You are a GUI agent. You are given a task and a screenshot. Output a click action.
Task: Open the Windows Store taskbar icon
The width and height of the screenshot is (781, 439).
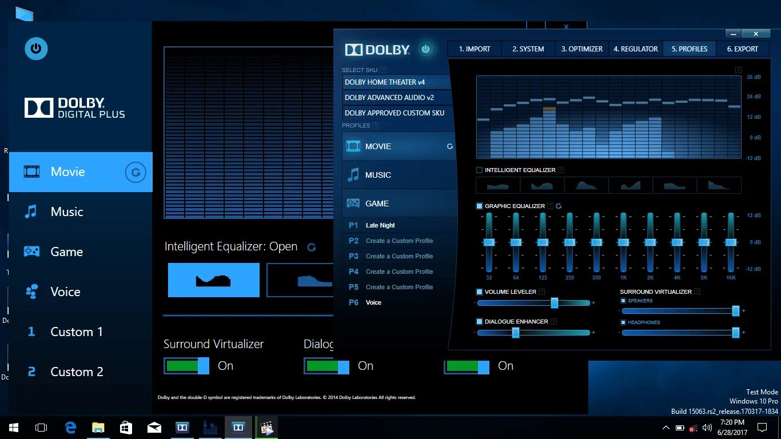click(x=126, y=428)
